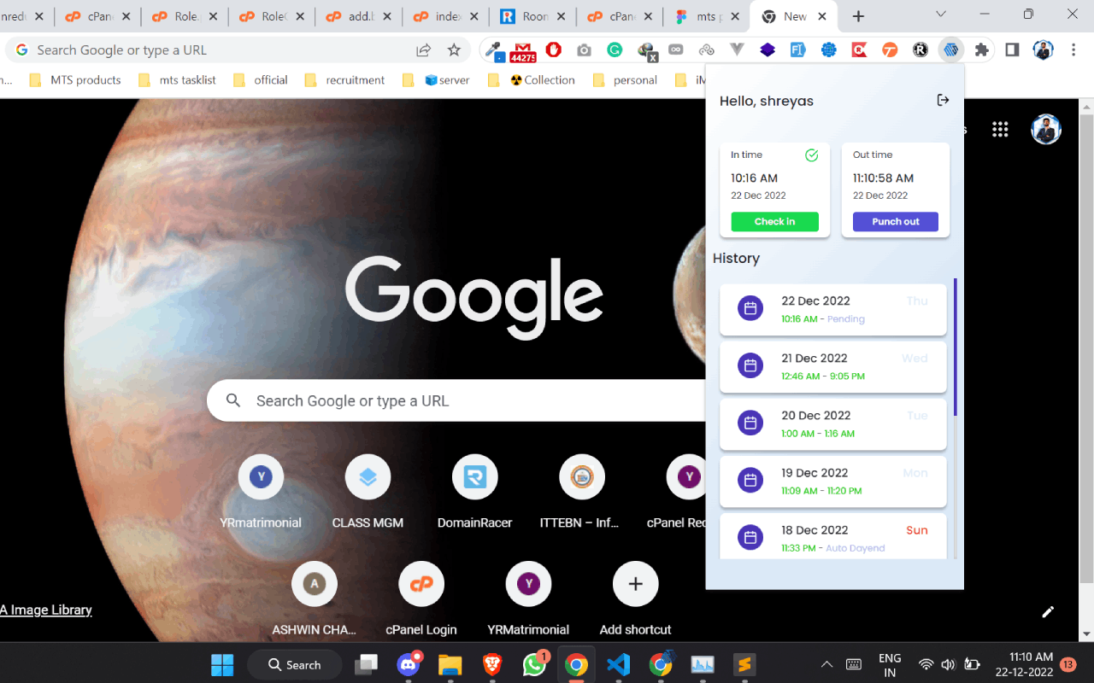Image resolution: width=1094 pixels, height=683 pixels.
Task: Open the Gmail checker extension showing 44275
Action: tap(523, 50)
